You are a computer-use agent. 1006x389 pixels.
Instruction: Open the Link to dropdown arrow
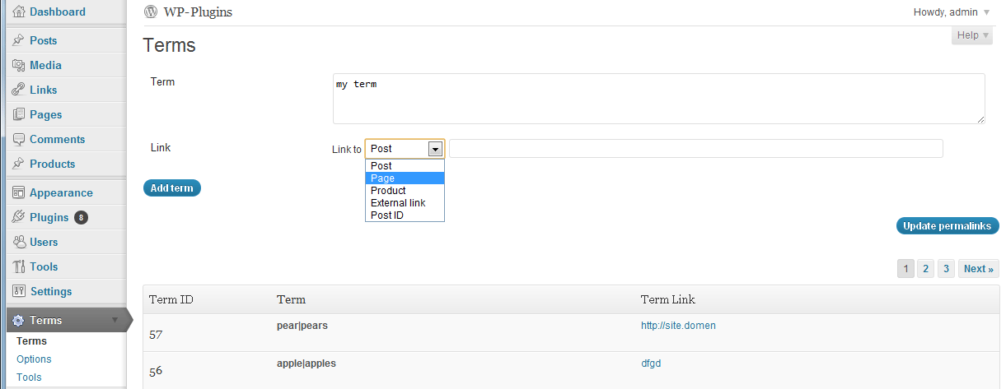[x=435, y=149]
